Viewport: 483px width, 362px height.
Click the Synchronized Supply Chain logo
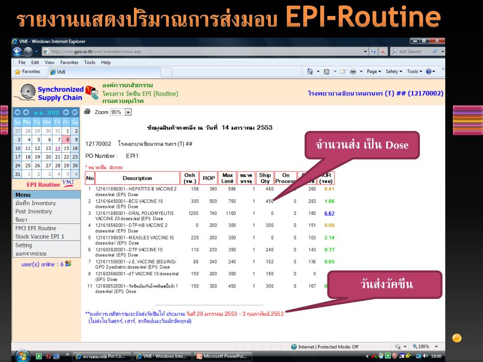tap(49, 93)
